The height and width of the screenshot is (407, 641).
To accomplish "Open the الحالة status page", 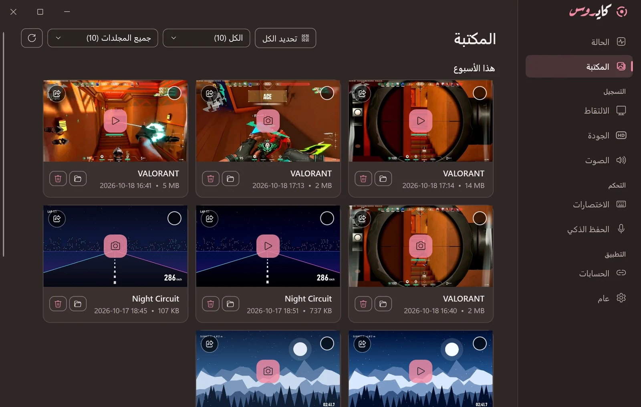I will click(x=579, y=42).
